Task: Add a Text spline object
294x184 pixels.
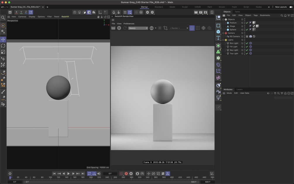Action: [x=218, y=38]
